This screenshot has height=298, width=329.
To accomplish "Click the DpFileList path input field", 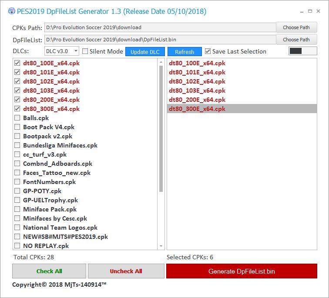I will [x=160, y=40].
